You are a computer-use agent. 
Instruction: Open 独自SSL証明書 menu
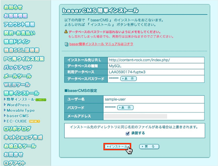pos(22,50)
